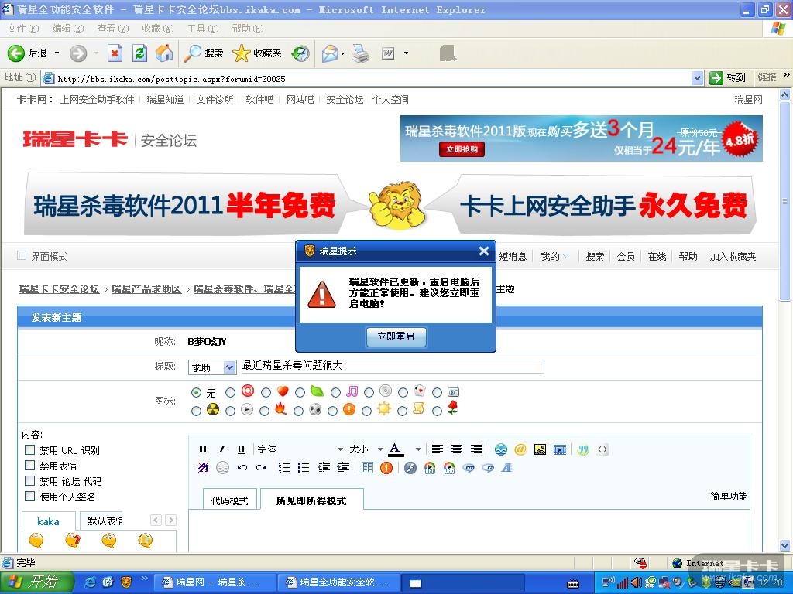This screenshot has width=793, height=594.
Task: Expand the Mail button dropdown arrow
Action: pyautogui.click(x=343, y=53)
